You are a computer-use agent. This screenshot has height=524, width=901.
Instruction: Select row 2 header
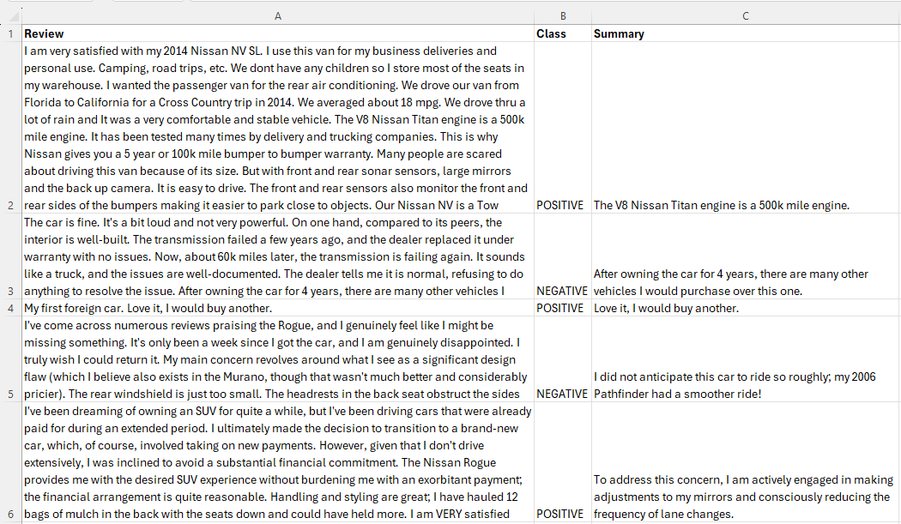tap(9, 127)
